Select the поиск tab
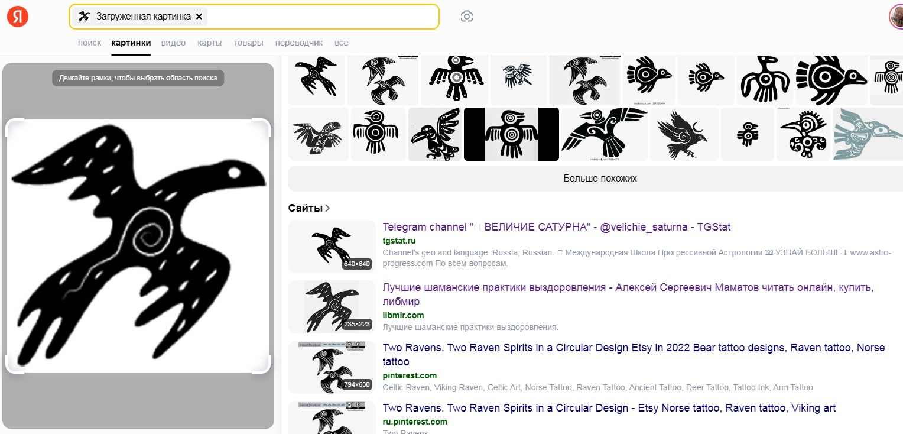903x434 pixels. pyautogui.click(x=89, y=43)
